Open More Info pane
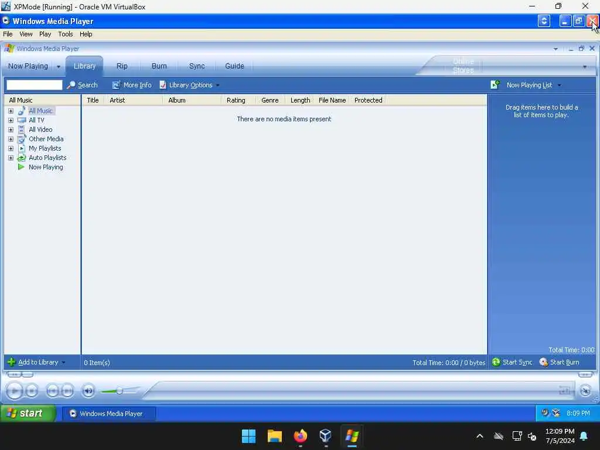The height and width of the screenshot is (450, 600). (x=132, y=85)
